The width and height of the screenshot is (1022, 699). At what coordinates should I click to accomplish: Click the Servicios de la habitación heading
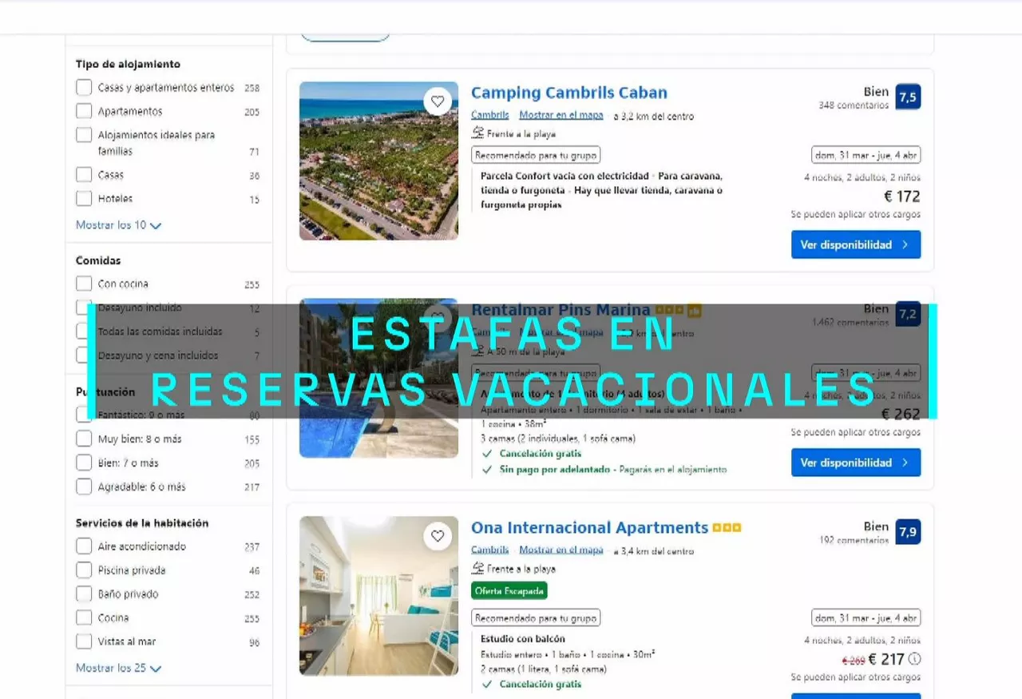pyautogui.click(x=142, y=523)
